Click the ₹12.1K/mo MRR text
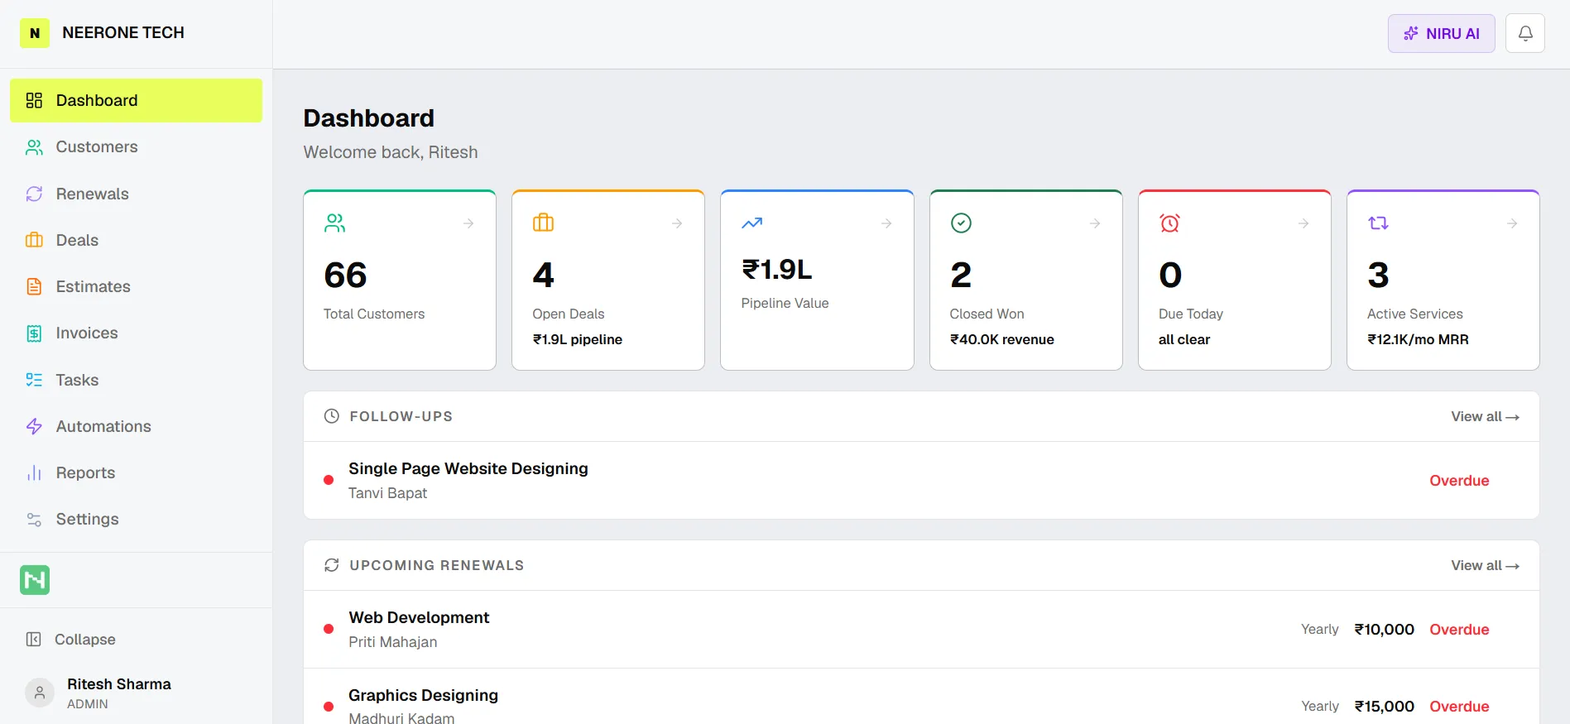 click(1418, 339)
